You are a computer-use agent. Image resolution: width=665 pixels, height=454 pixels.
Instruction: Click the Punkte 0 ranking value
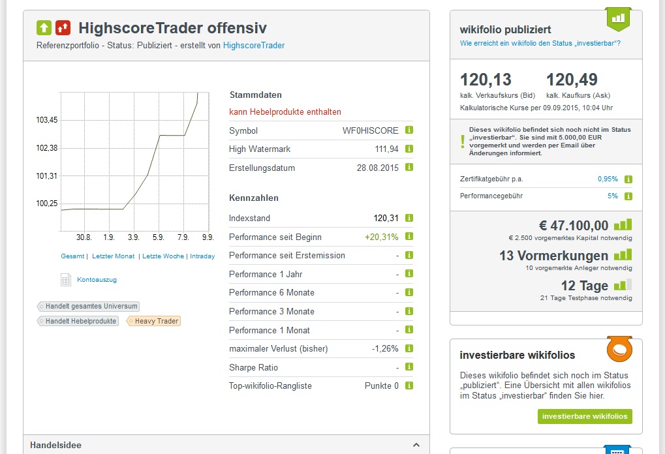(381, 386)
